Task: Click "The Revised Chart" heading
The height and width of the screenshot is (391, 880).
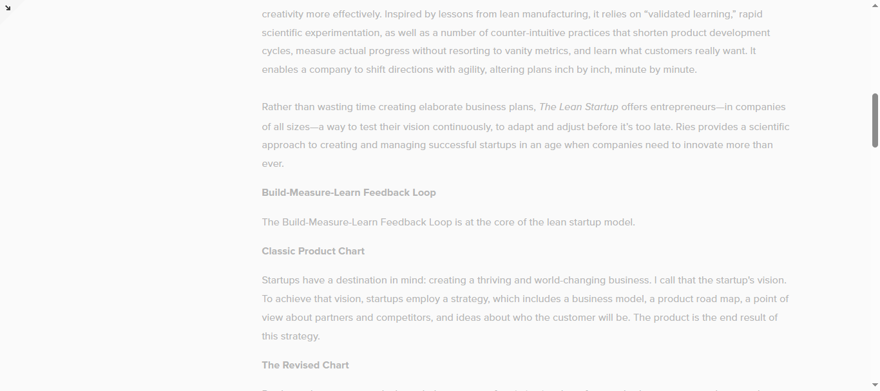Action: [x=305, y=365]
